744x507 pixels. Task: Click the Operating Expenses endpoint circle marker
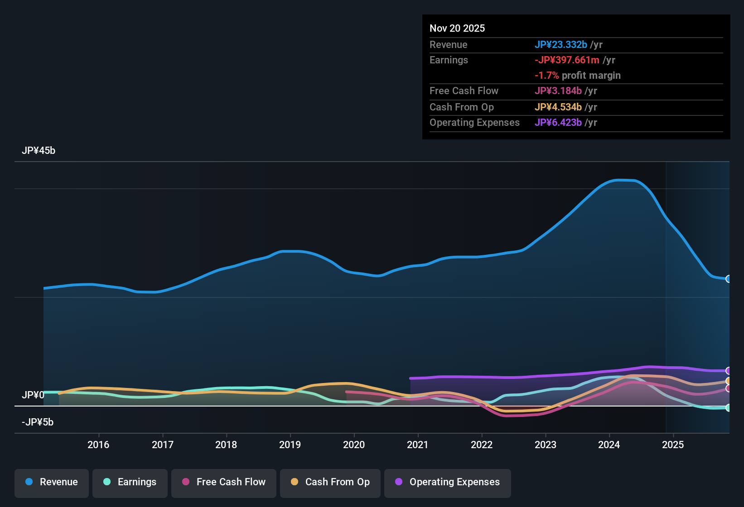tap(728, 370)
